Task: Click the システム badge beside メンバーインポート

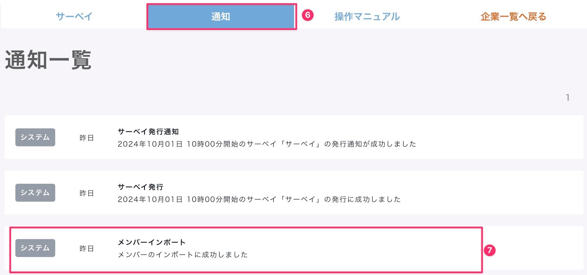Action: pyautogui.click(x=35, y=248)
